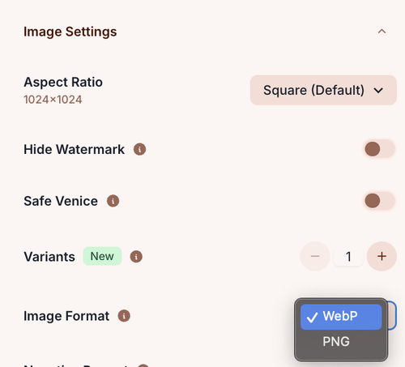Click the variants count field showing 1
The image size is (405, 367).
[348, 257]
